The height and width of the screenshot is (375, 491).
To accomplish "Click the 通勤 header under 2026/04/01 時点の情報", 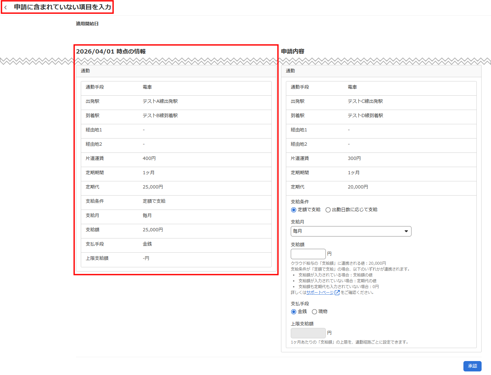I will (85, 71).
